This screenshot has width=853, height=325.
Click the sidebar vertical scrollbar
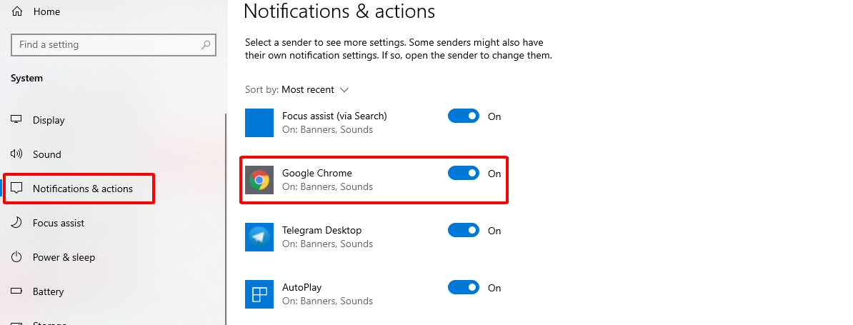[226, 219]
